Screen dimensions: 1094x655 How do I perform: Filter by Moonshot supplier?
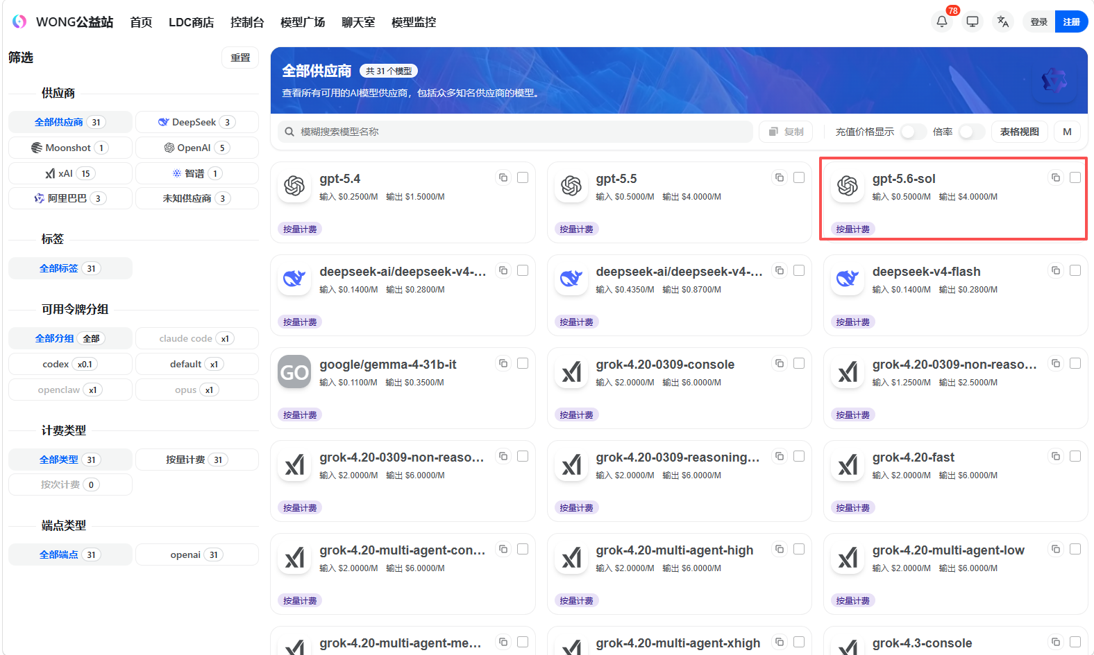click(70, 148)
